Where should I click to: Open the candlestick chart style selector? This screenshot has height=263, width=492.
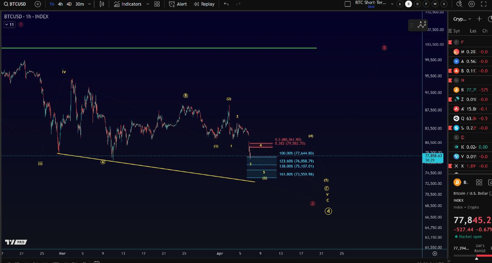tap(102, 4)
